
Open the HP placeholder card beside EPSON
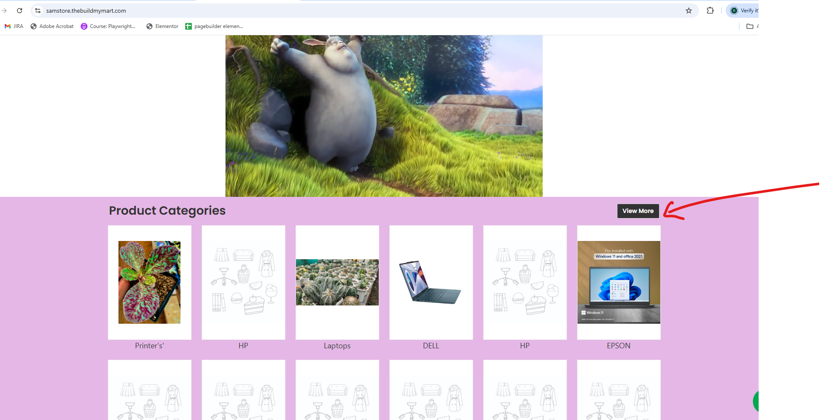[x=525, y=283]
